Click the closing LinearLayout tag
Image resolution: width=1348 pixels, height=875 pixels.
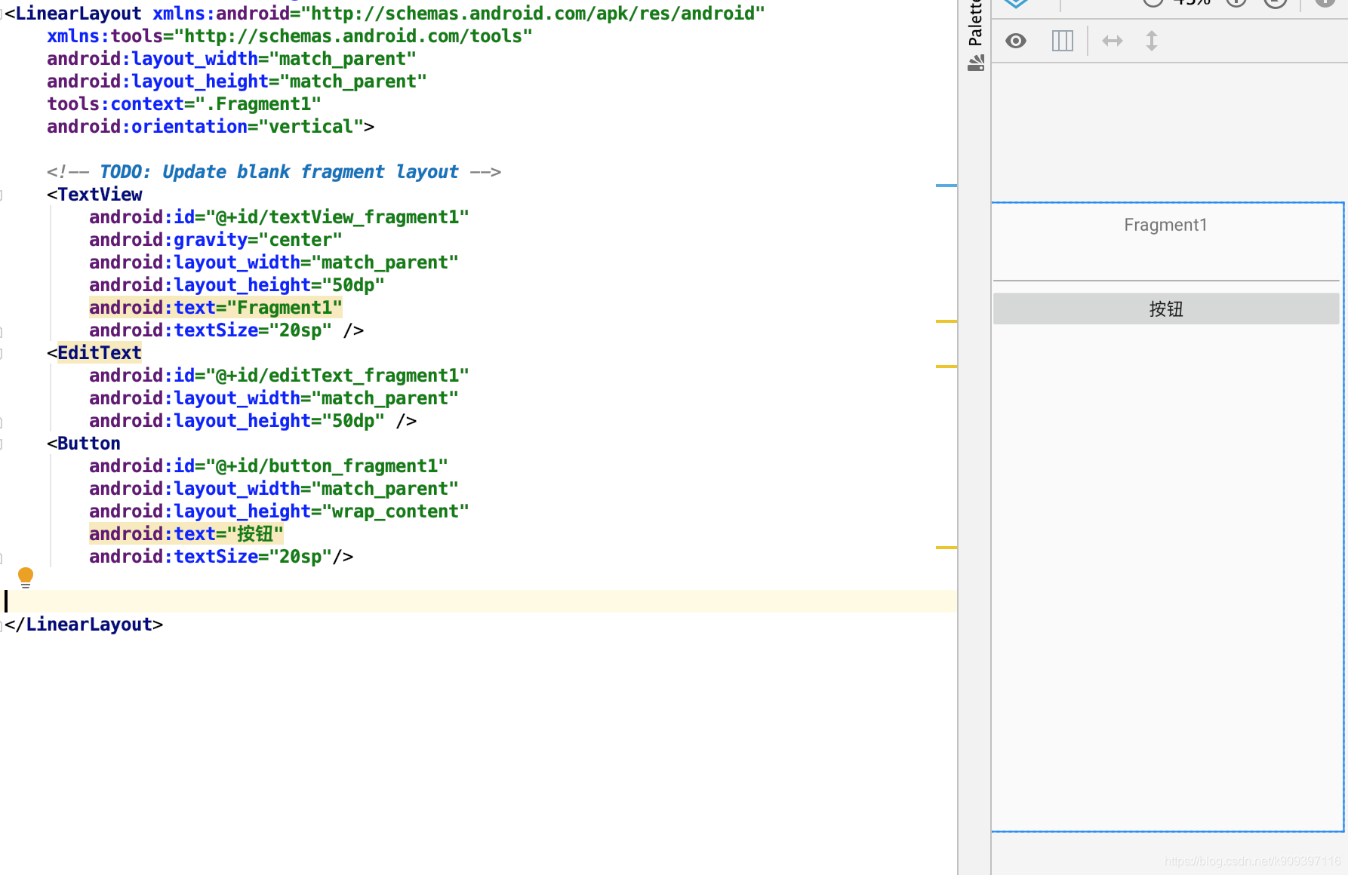pyautogui.click(x=84, y=625)
